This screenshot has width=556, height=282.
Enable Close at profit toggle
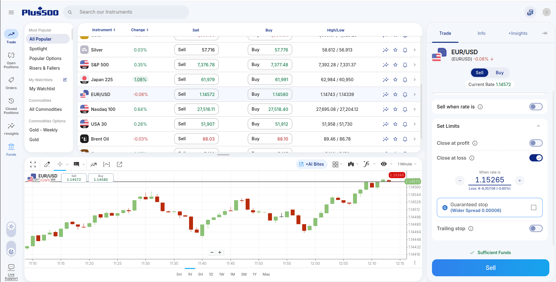pos(536,143)
